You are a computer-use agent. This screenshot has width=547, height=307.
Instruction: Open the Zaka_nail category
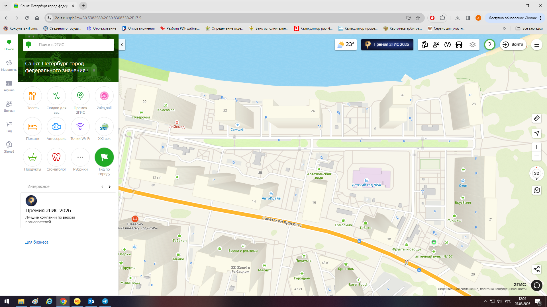104,99
